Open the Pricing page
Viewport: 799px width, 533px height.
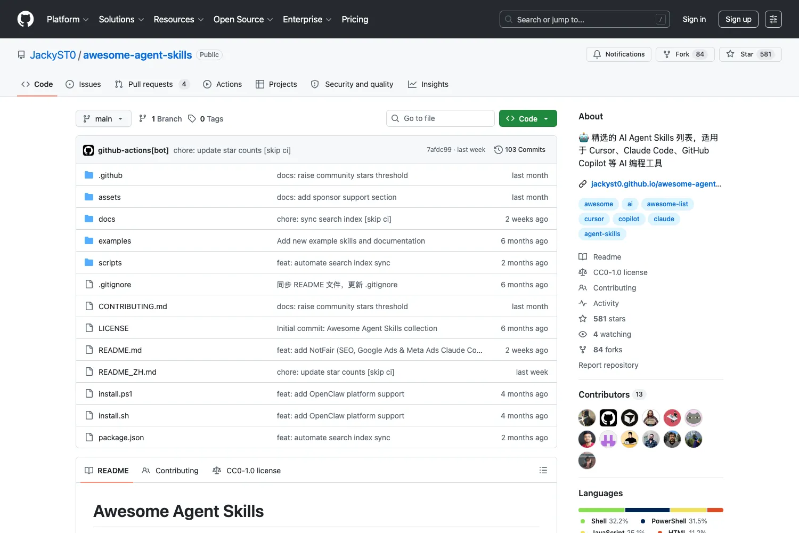(x=355, y=19)
